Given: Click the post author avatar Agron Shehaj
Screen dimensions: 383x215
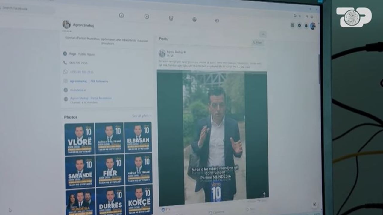Looking at the screenshot, I should 162,53.
